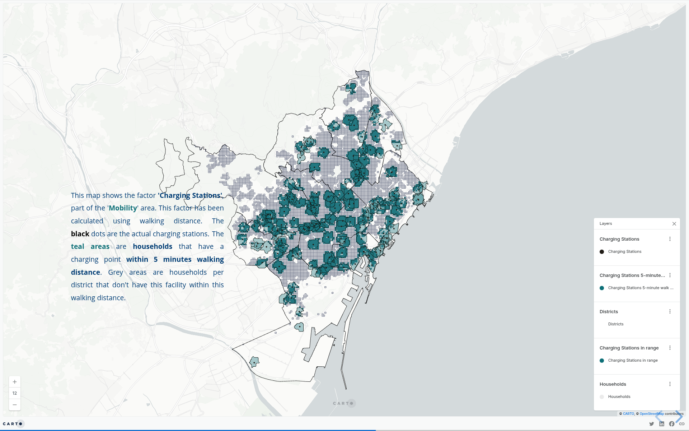Open the CARTO attribution link
The image size is (689, 431).
[628, 414]
